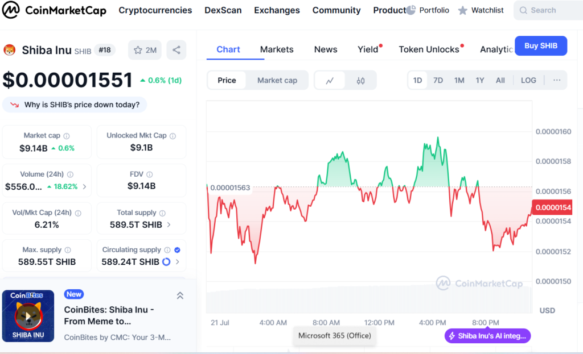Open more chart options with ellipsis

(556, 80)
